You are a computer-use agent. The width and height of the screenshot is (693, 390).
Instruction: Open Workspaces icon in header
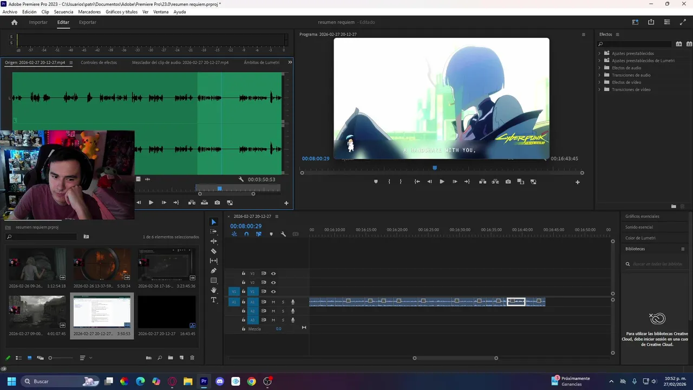635,22
